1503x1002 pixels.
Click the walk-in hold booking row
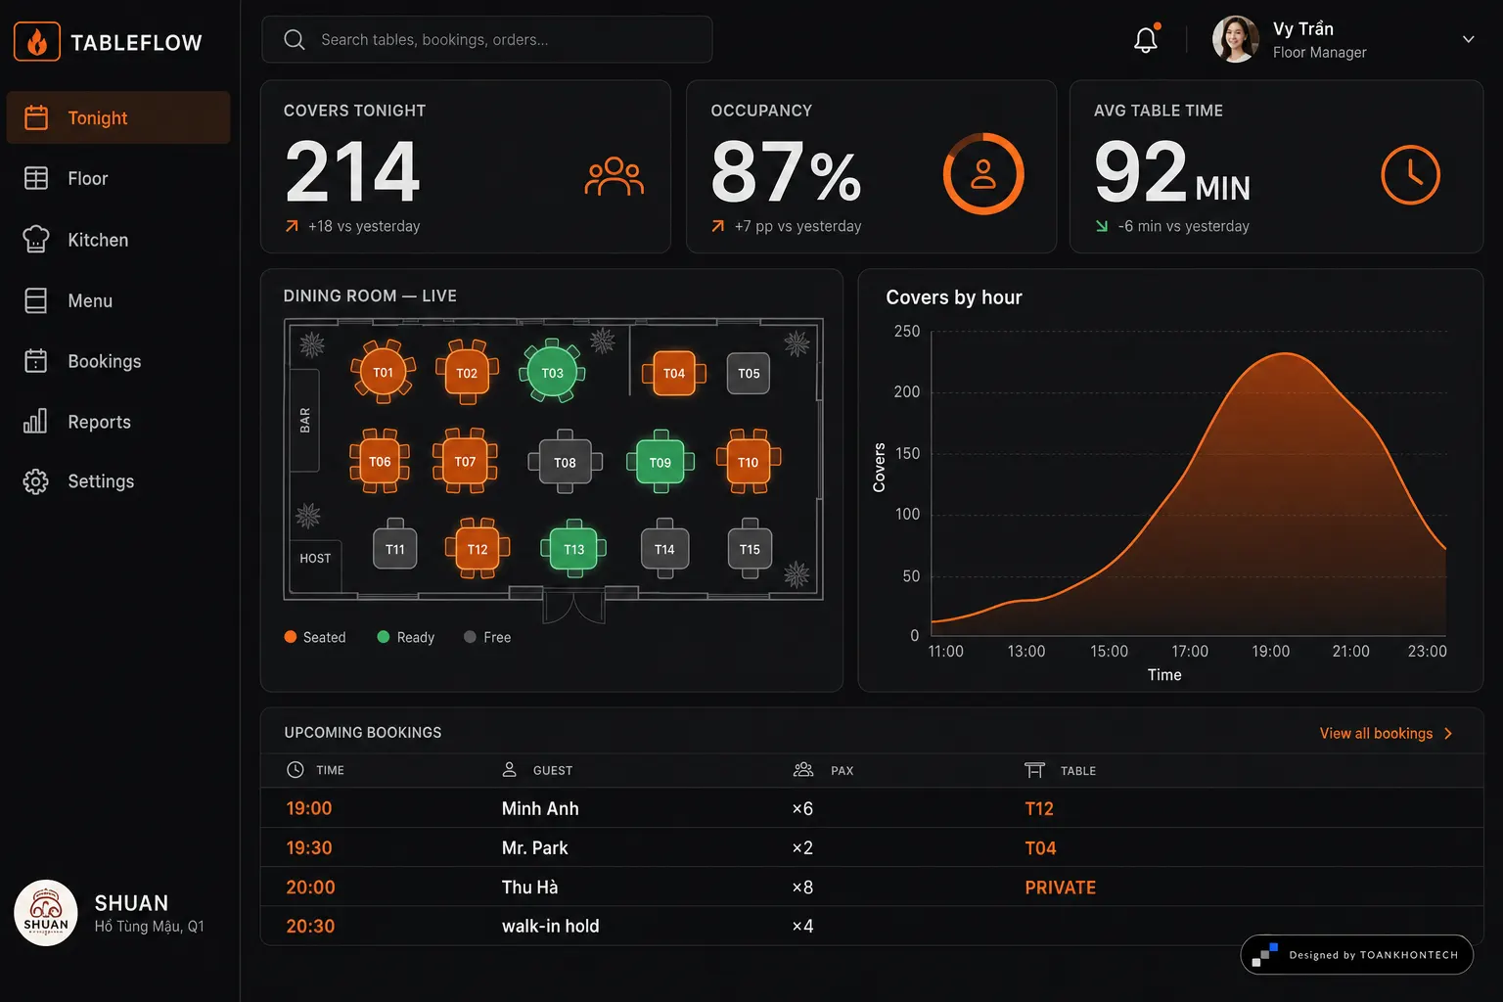coord(872,926)
